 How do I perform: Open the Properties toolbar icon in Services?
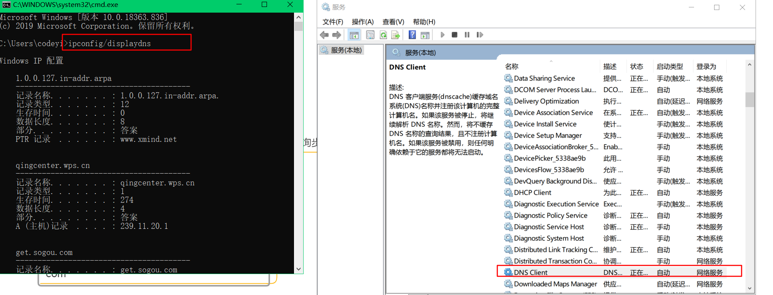pos(370,35)
